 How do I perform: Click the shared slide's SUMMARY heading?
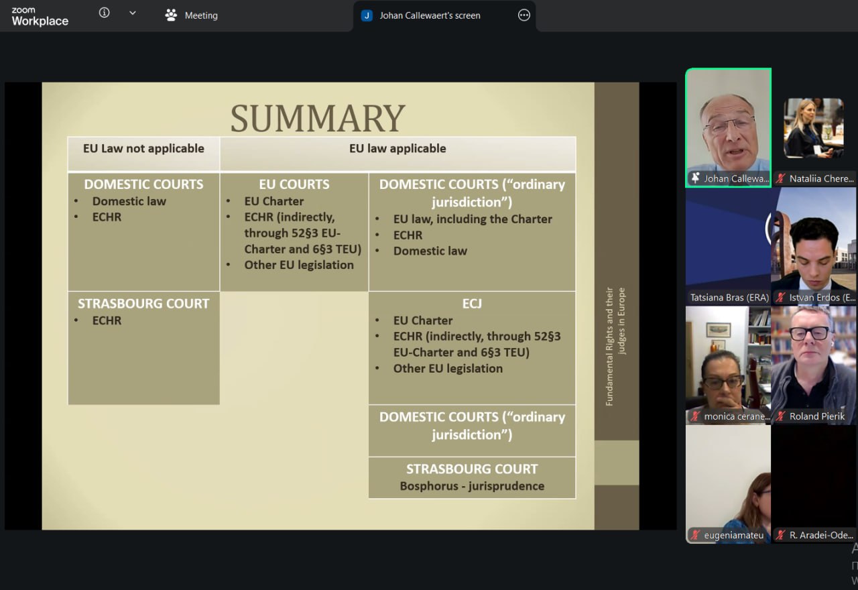coord(318,118)
